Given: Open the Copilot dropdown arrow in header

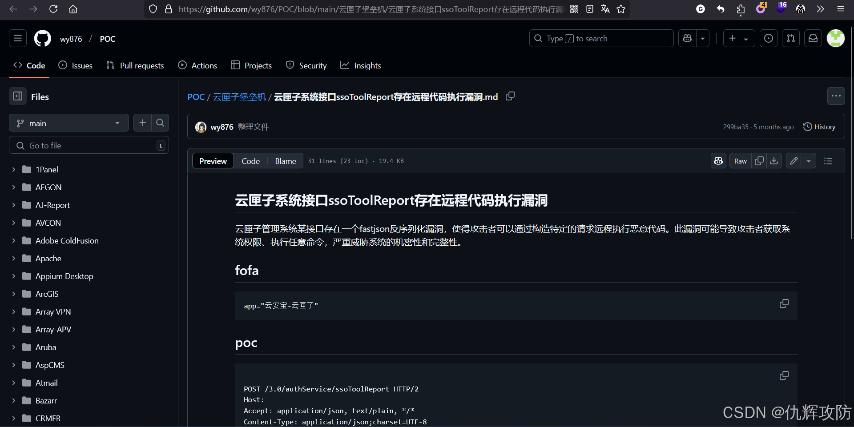Looking at the screenshot, I should tap(703, 39).
